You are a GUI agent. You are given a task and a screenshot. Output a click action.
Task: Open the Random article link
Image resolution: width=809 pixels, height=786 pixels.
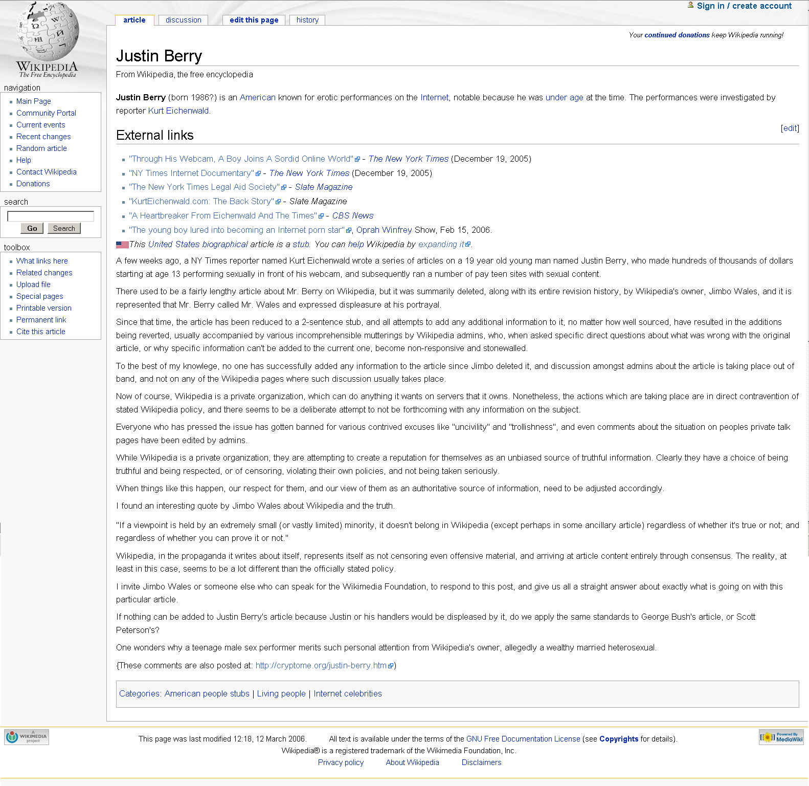(41, 148)
